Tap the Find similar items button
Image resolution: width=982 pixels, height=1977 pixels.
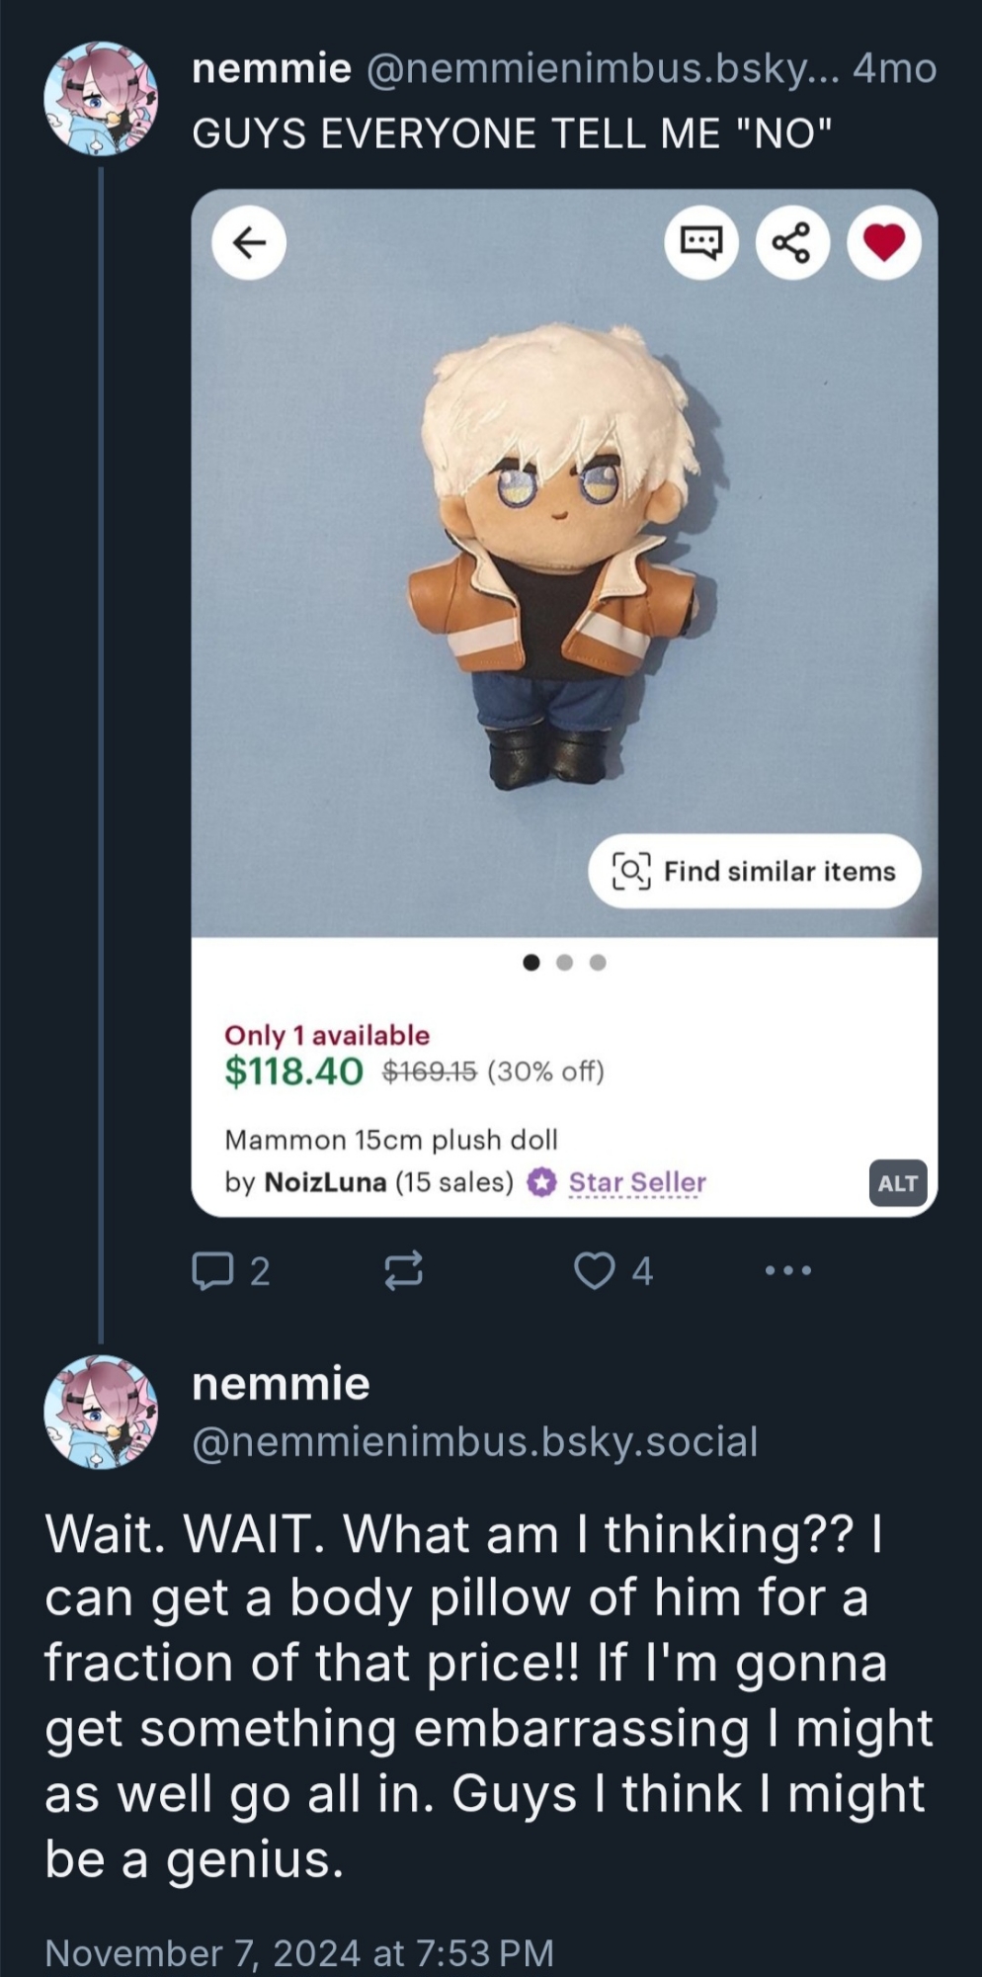click(755, 871)
